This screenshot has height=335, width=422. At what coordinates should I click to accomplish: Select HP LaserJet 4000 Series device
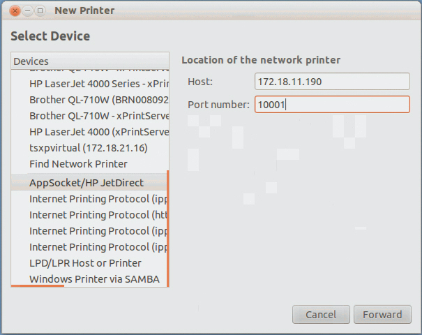pyautogui.click(x=98, y=84)
